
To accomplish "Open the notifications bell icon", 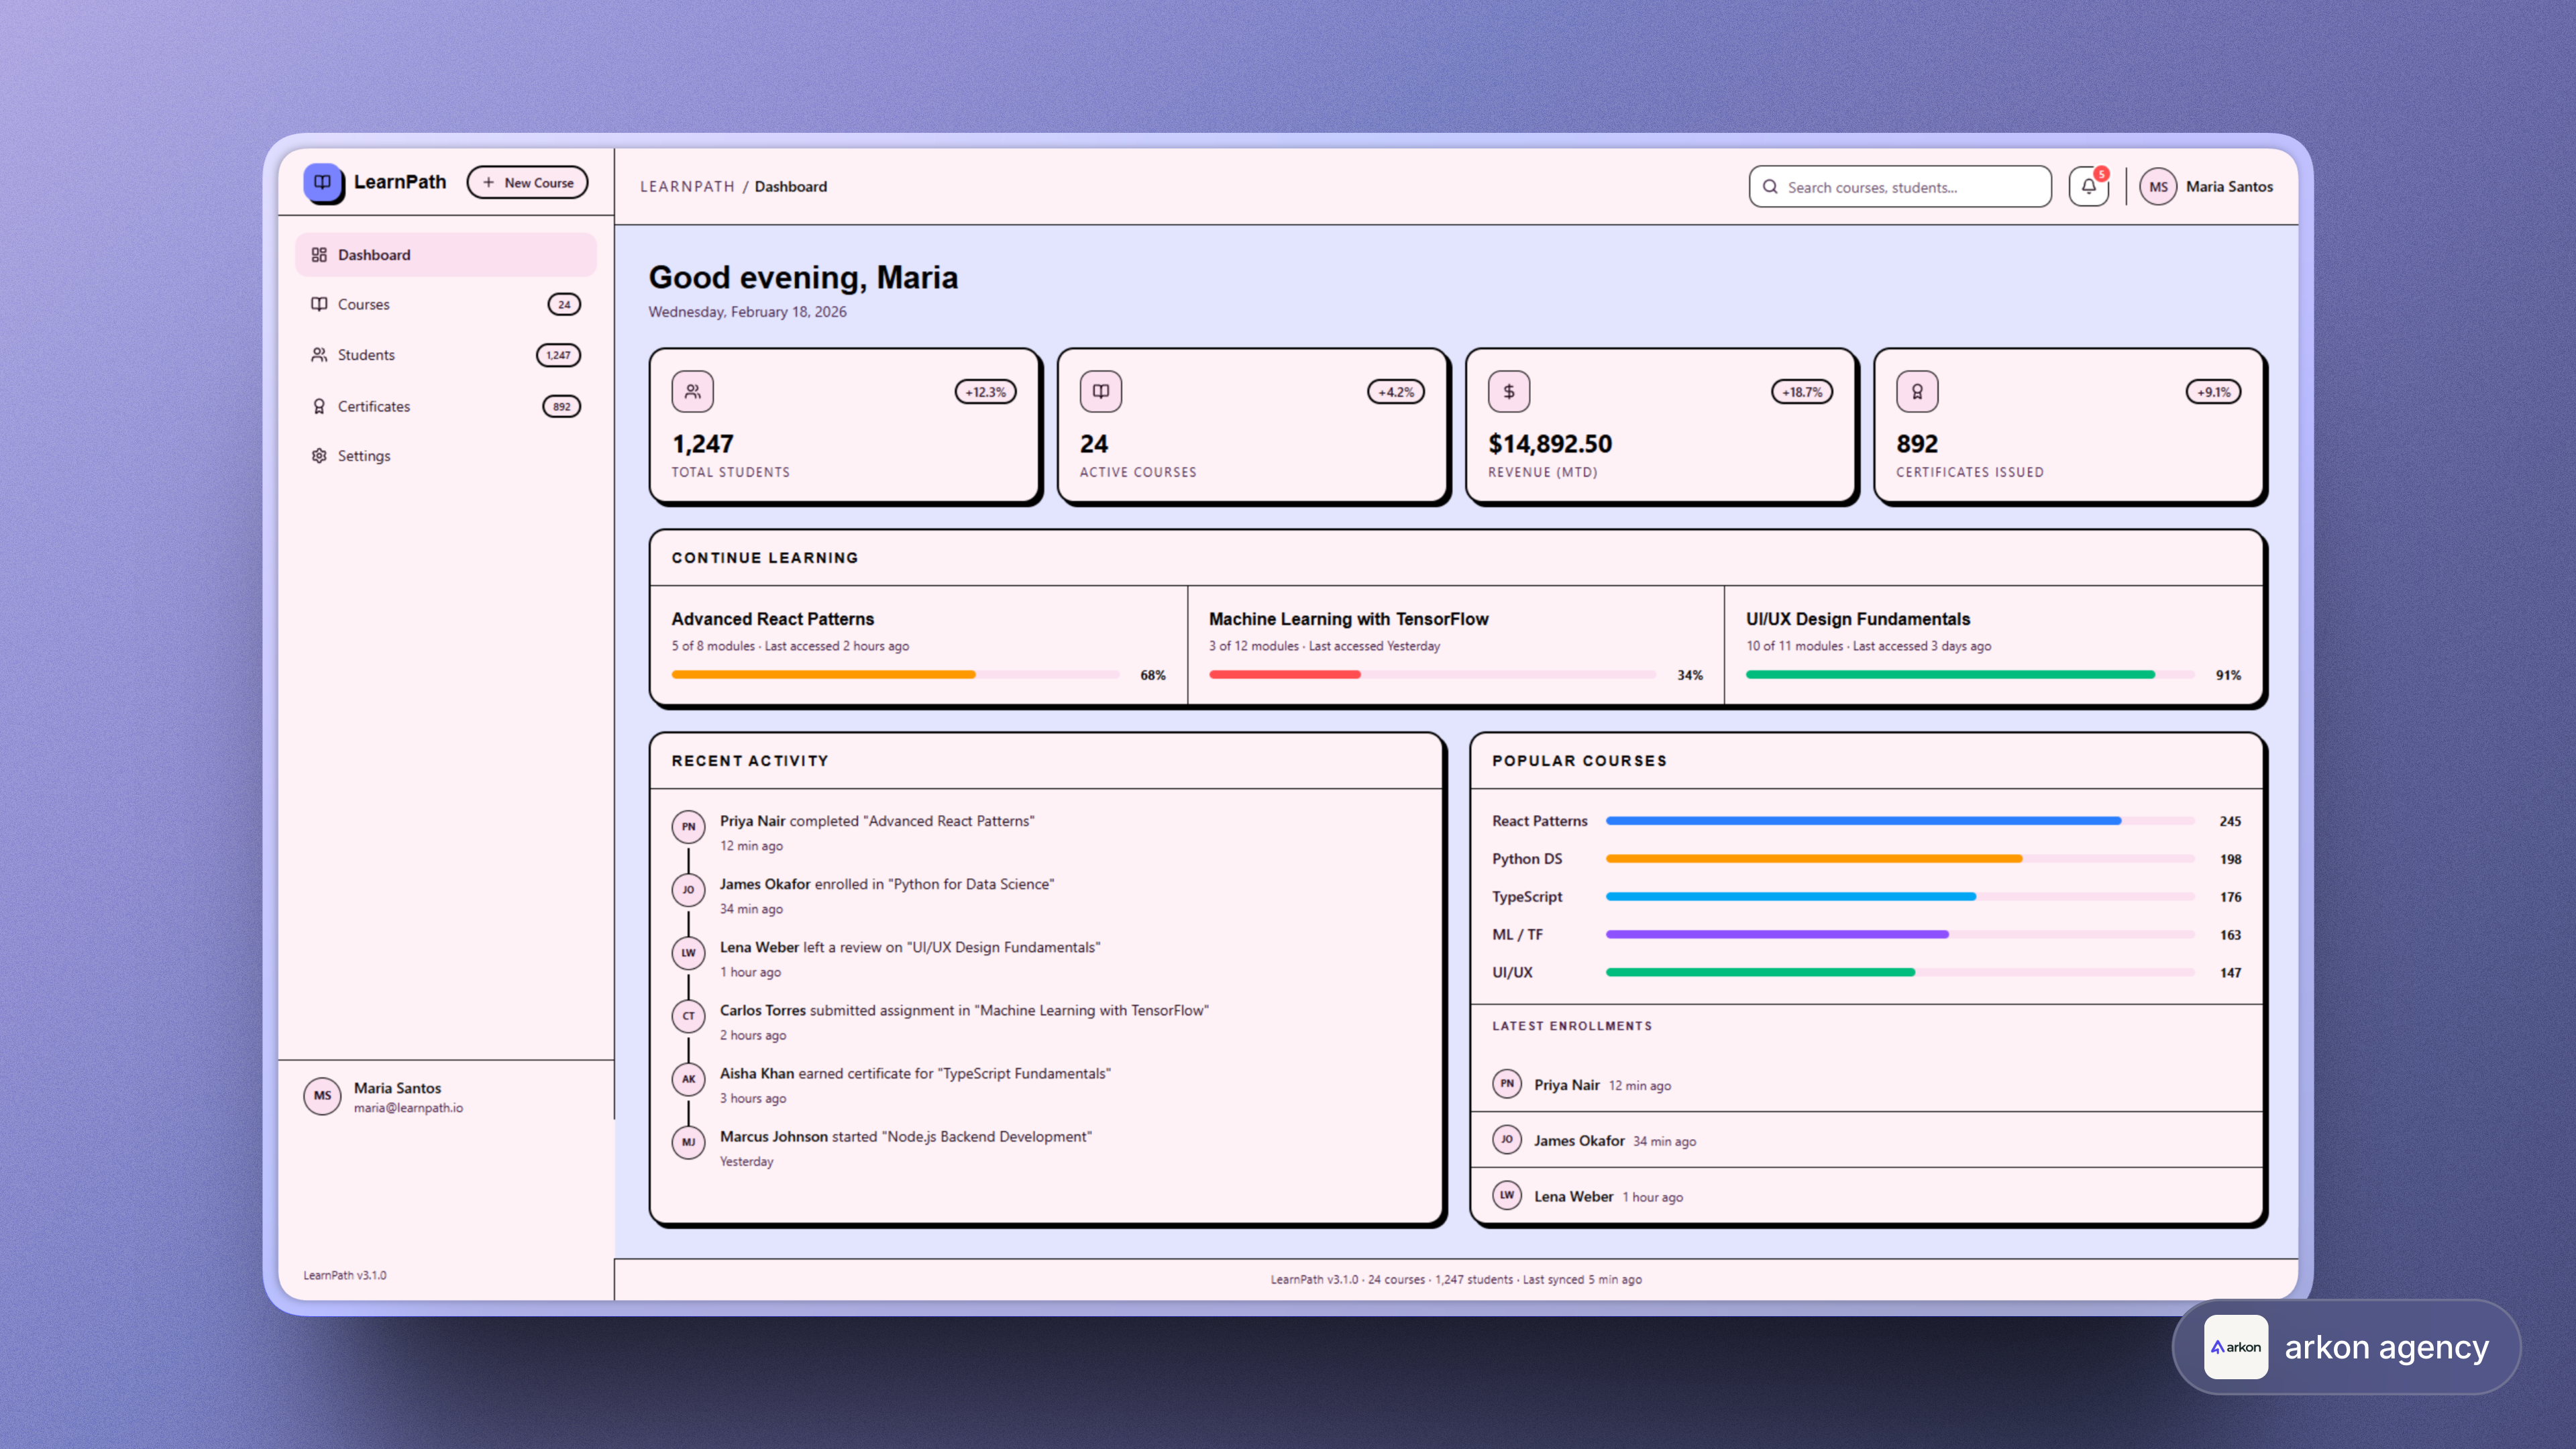I will 2089,187.
